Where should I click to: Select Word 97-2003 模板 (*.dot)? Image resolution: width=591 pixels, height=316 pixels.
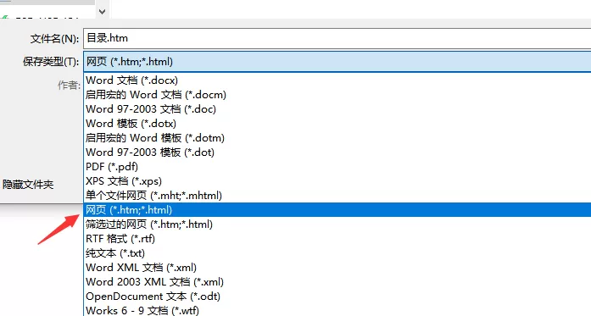coord(337,152)
